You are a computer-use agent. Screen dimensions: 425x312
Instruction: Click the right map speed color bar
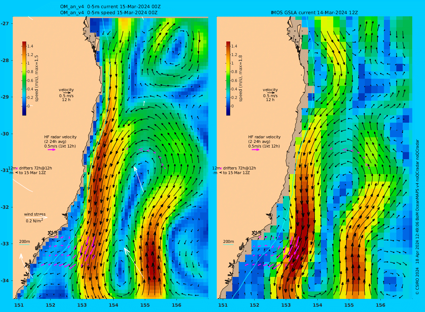[x=228, y=78]
